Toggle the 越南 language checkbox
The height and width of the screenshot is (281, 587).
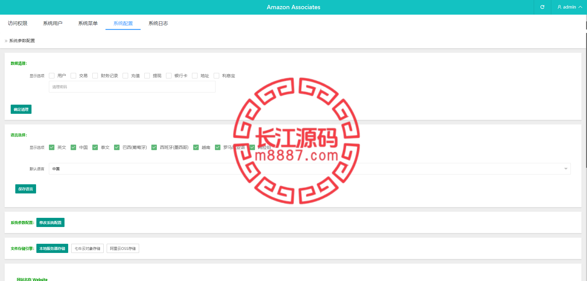coord(196,147)
